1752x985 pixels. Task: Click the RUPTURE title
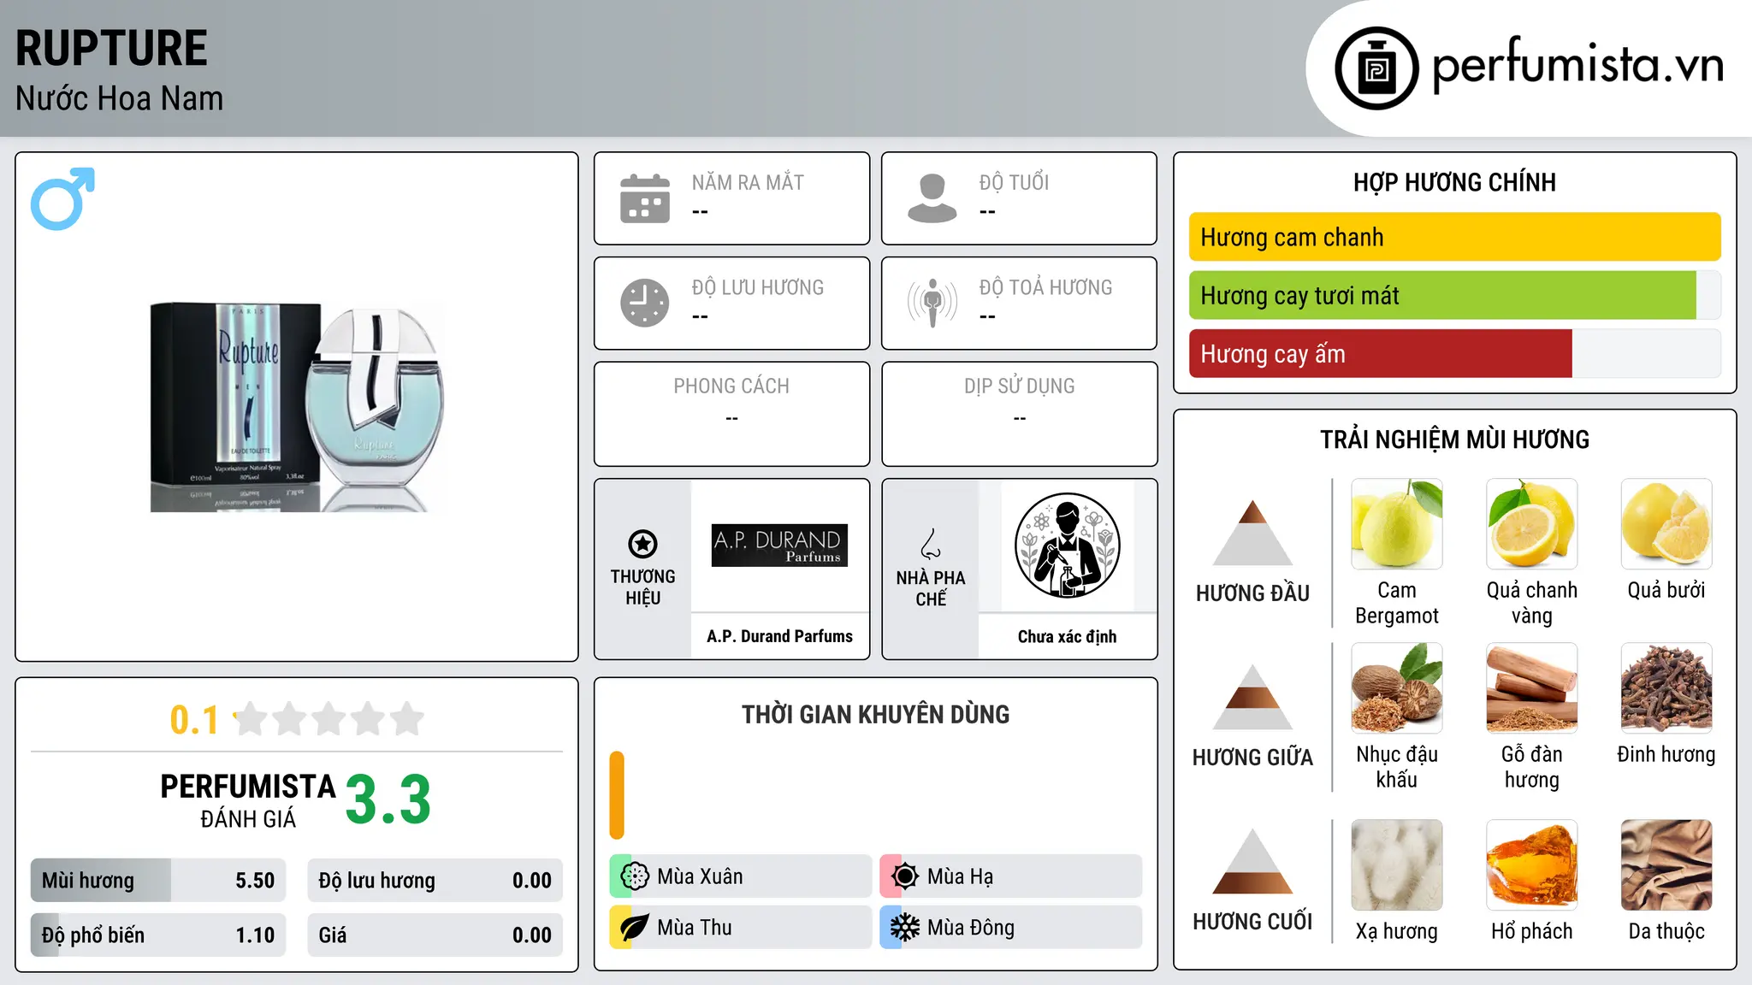pyautogui.click(x=111, y=48)
